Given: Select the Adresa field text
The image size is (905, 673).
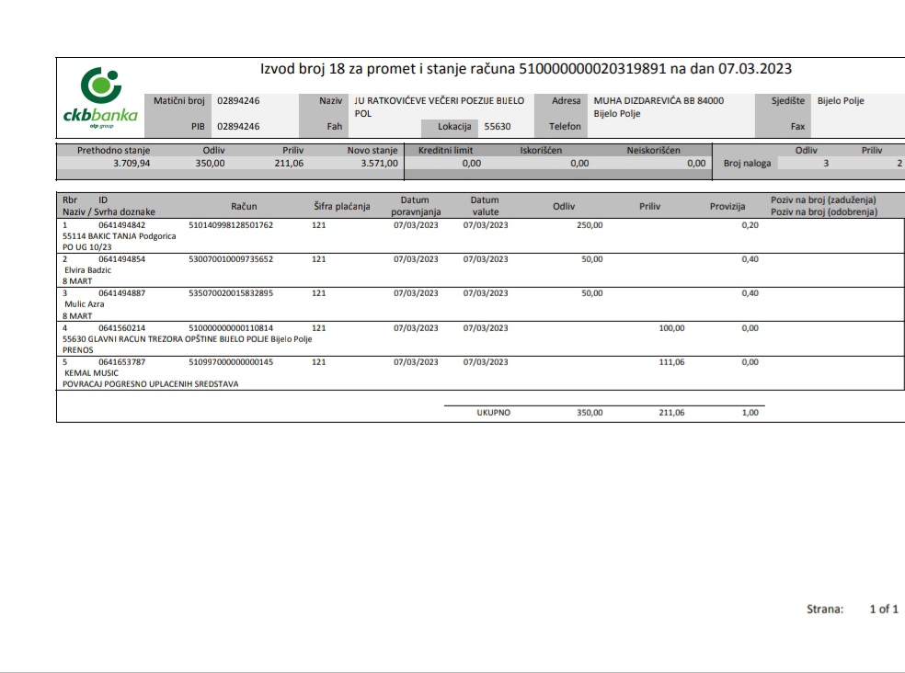Looking at the screenshot, I should [x=659, y=107].
